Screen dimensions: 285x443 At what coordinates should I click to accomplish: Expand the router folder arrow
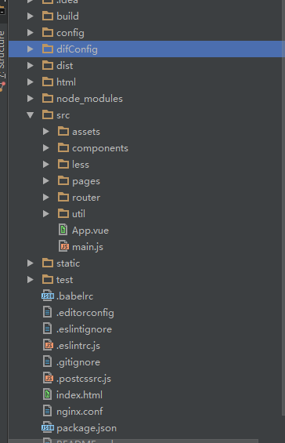(x=46, y=198)
